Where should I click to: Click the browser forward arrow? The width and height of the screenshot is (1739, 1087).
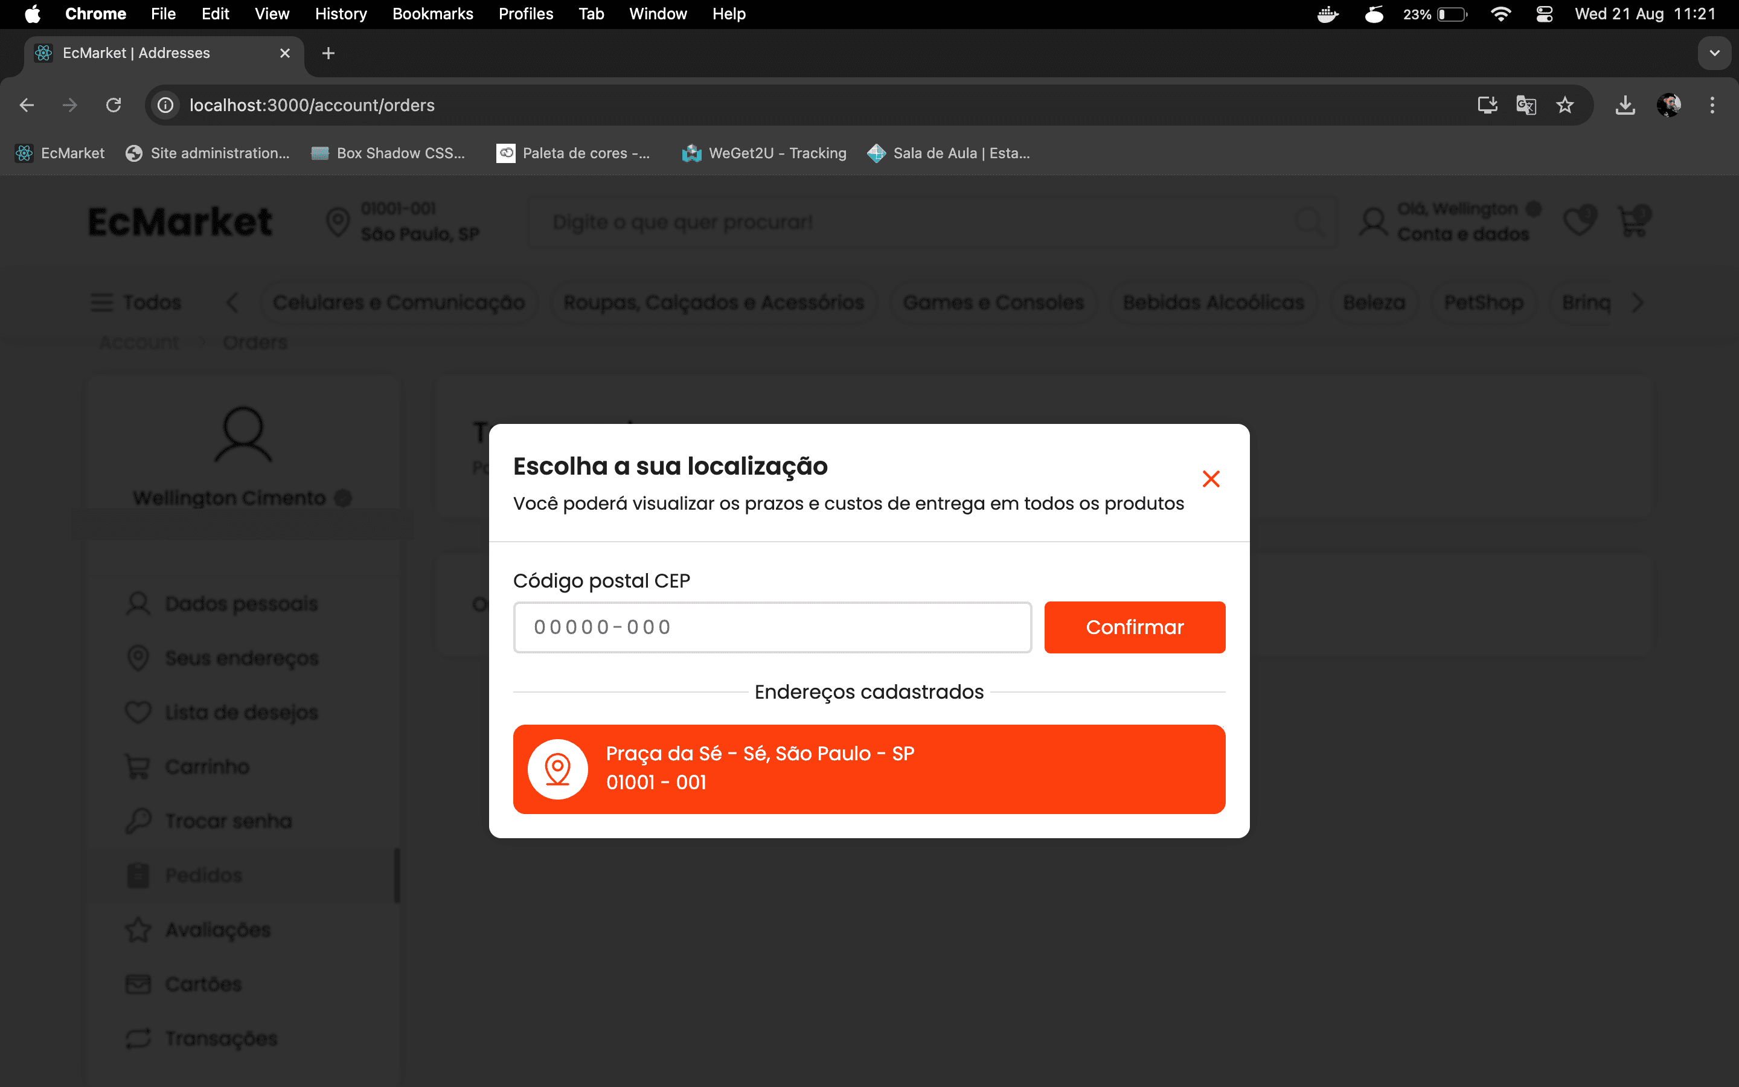(x=69, y=105)
